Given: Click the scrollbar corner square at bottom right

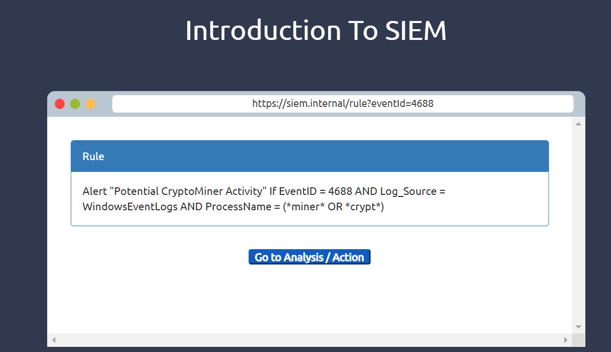Looking at the screenshot, I should 578,340.
